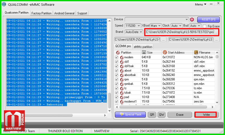This screenshot has width=225, height=135.
Task: Click the book icon in Filename header
Action: [x=196, y=52]
